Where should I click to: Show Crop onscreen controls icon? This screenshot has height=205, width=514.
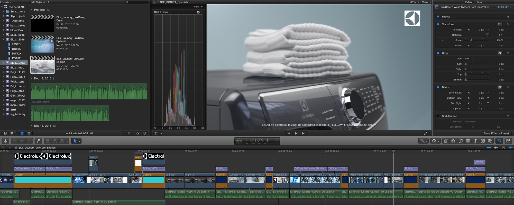tap(500, 53)
